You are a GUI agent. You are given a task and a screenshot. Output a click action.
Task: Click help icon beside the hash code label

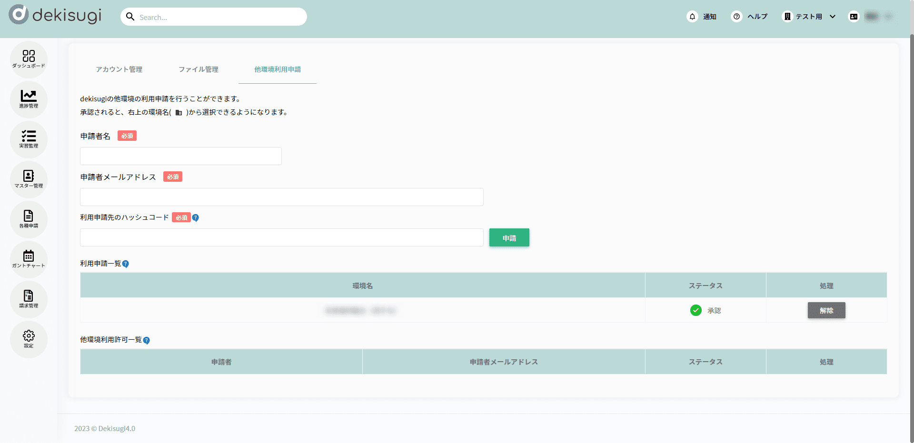[196, 218]
